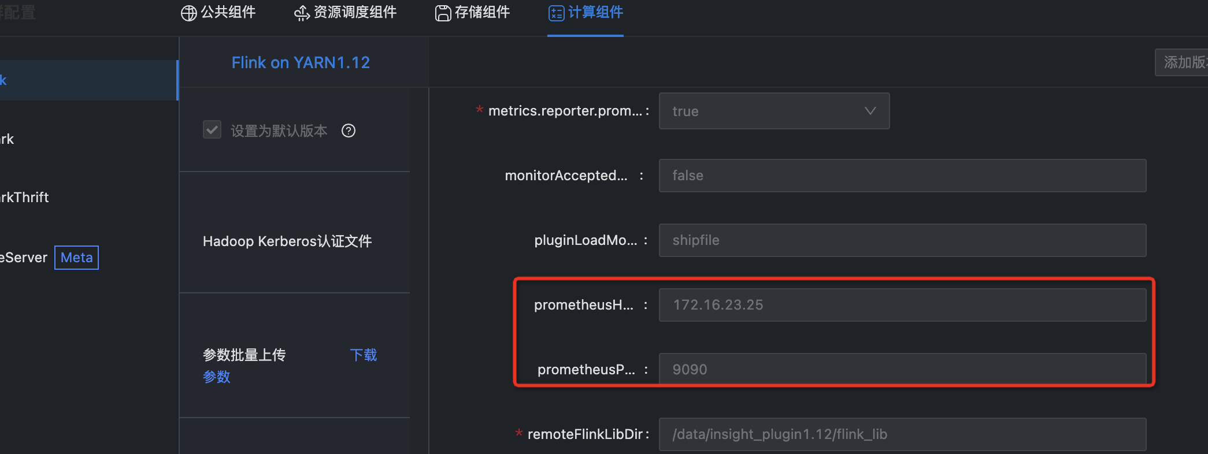Uncheck the 设置为默认版本 checkbox
This screenshot has height=454, width=1208.
coord(212,129)
